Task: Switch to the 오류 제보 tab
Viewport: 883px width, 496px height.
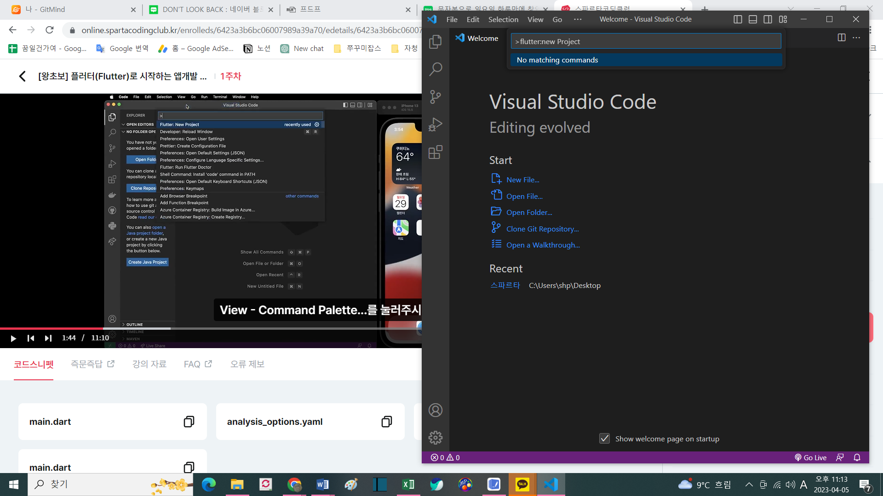Action: [247, 364]
